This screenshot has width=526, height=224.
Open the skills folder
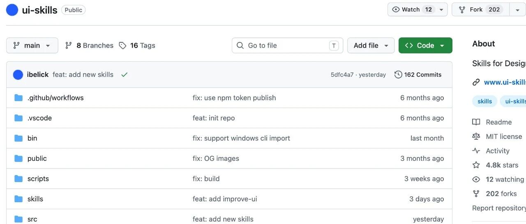35,199
